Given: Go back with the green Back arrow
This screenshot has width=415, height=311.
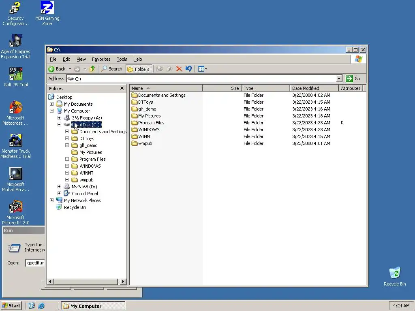Looking at the screenshot, I should [x=57, y=69].
